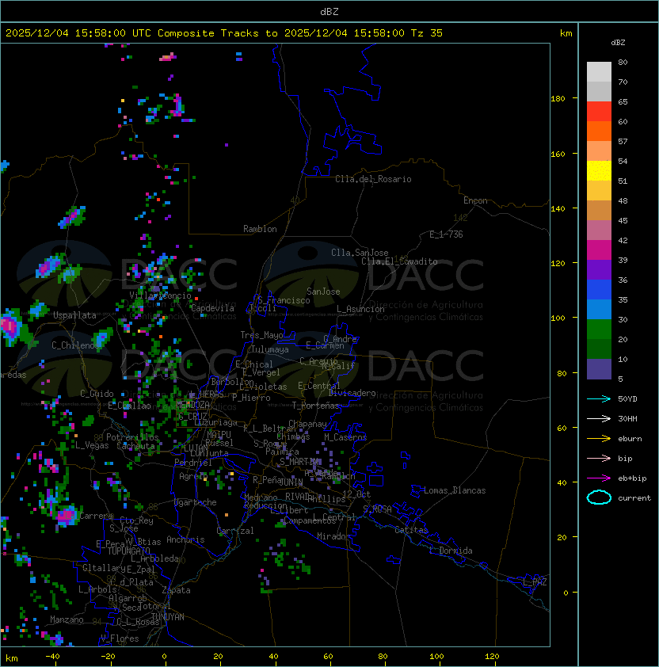Click the 'Chapanay' map label

click(307, 424)
